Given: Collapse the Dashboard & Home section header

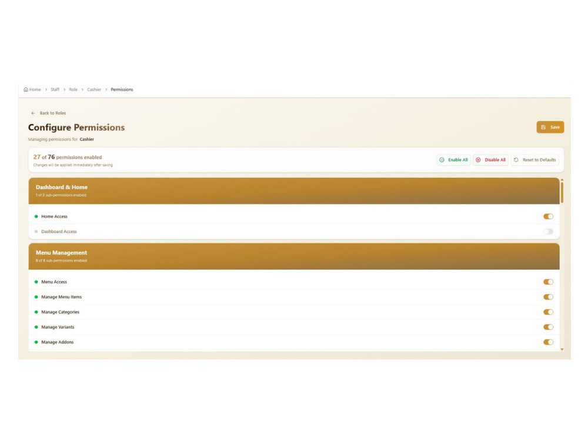Looking at the screenshot, I should point(294,191).
